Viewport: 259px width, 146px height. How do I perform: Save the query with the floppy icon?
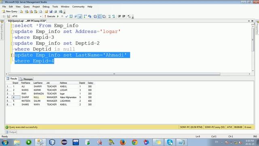point(51,11)
